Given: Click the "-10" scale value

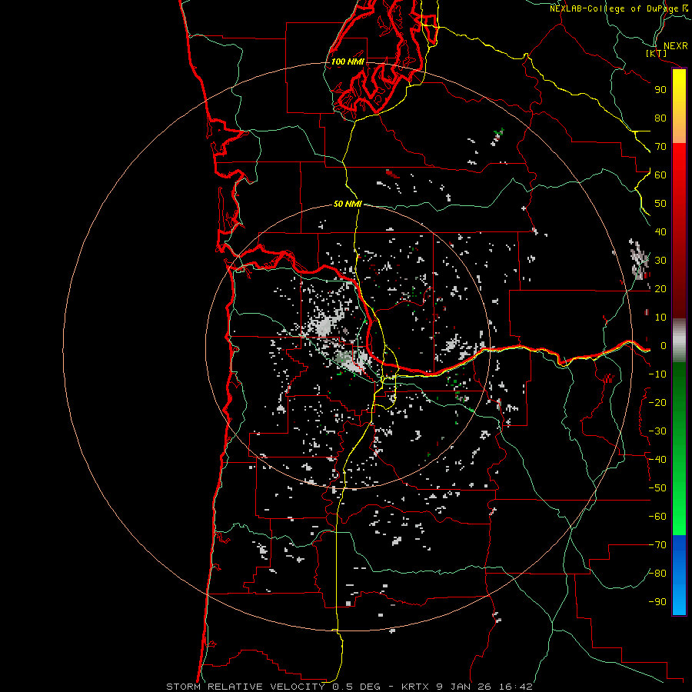Looking at the screenshot, I should [x=657, y=374].
